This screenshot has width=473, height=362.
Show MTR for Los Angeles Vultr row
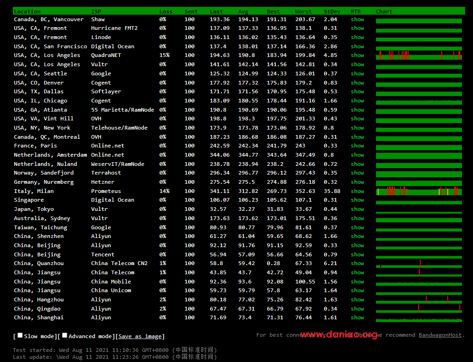358,64
